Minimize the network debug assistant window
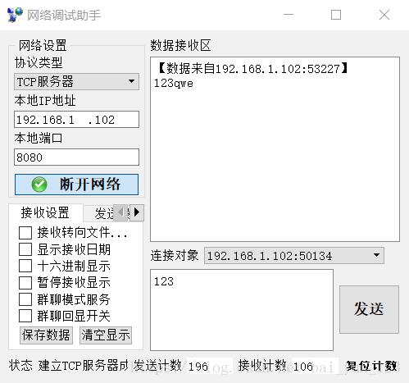The width and height of the screenshot is (409, 383). pos(289,15)
